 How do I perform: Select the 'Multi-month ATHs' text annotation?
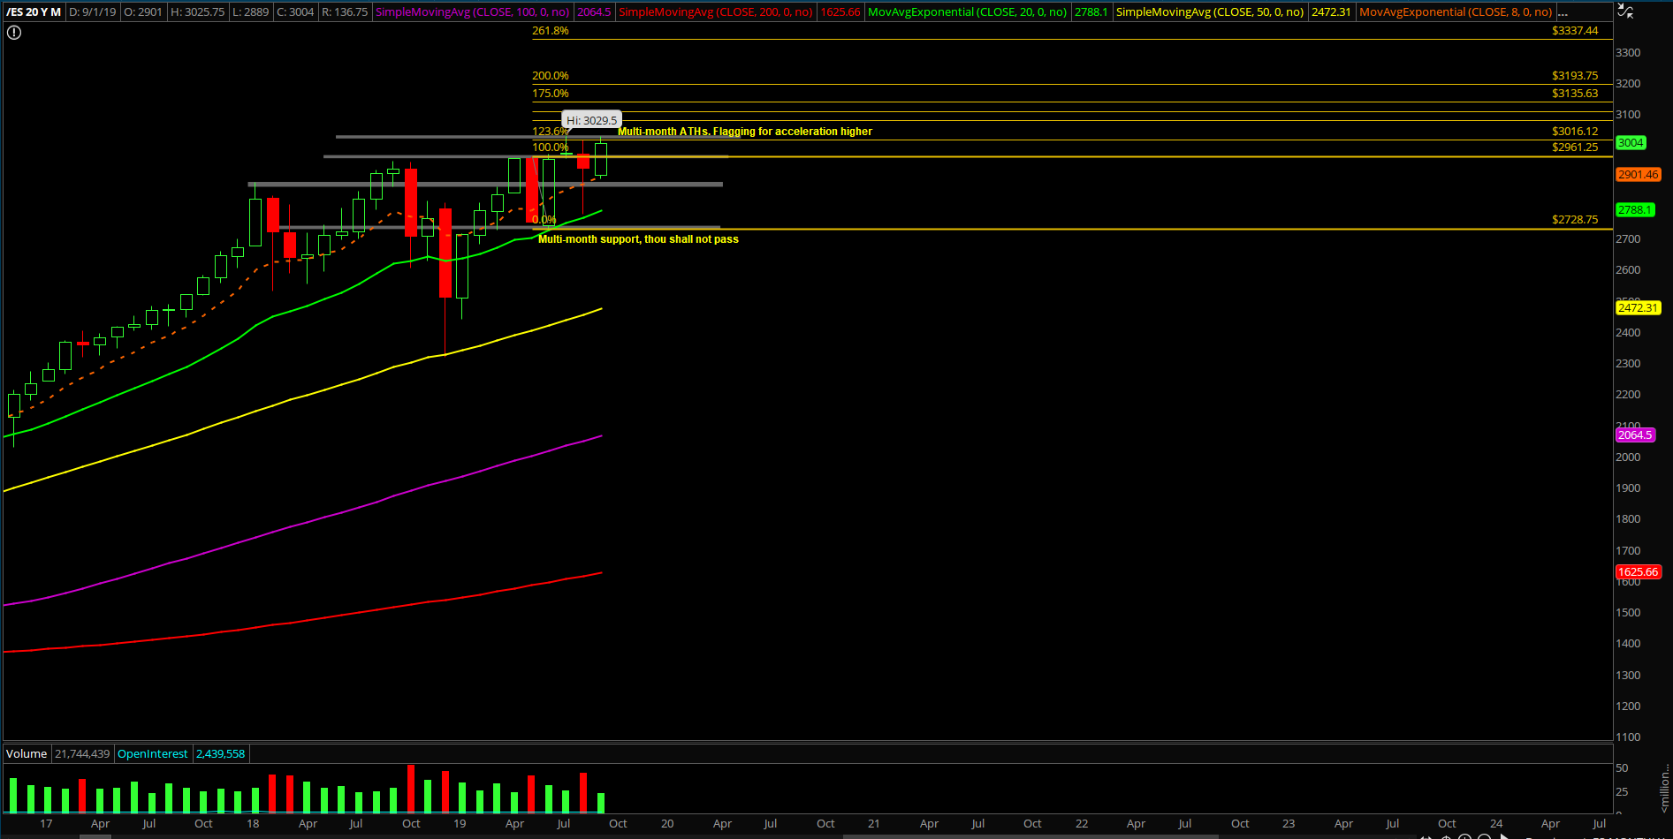coord(745,132)
